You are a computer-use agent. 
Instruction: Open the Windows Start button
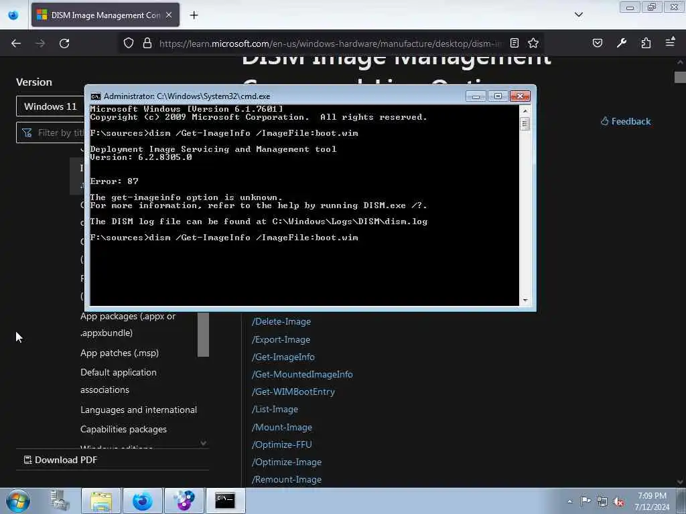[18, 501]
